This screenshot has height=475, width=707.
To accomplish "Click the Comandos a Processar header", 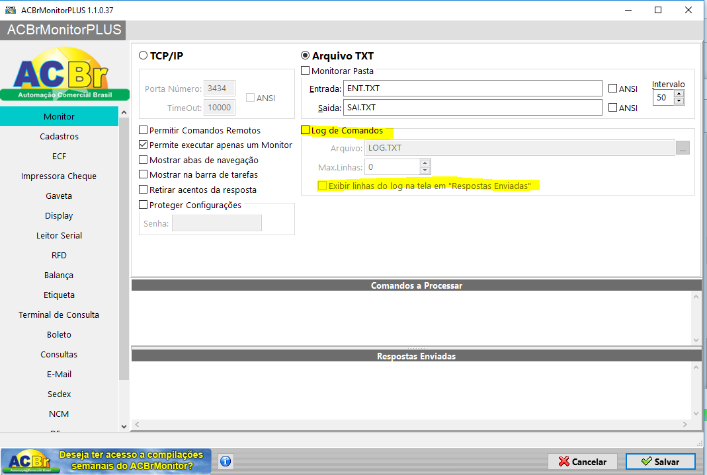I will [x=417, y=285].
